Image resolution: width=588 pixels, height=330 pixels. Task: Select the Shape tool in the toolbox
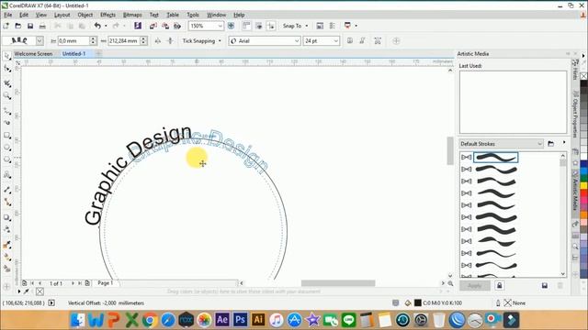pos(6,69)
